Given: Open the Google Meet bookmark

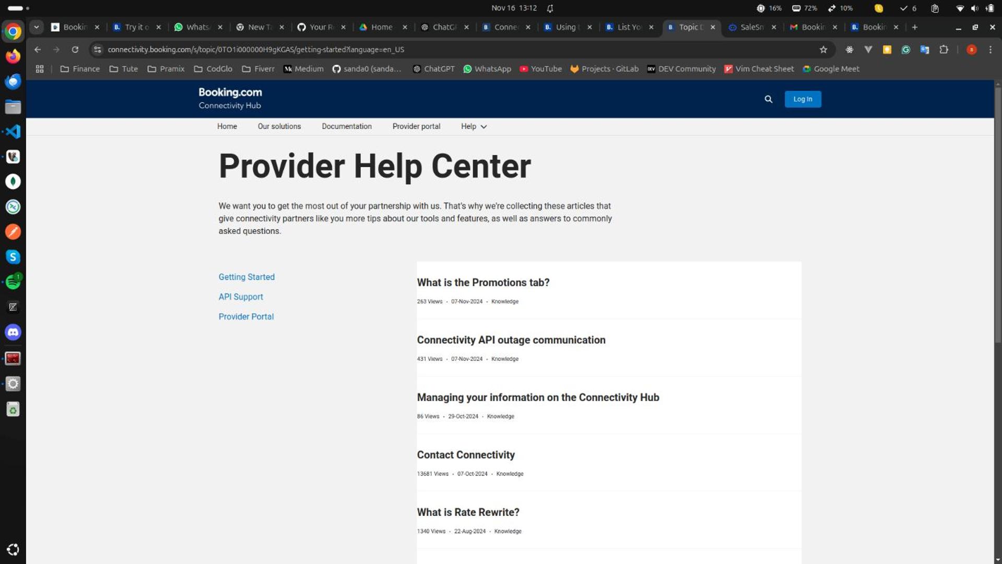Looking at the screenshot, I should click(x=831, y=69).
